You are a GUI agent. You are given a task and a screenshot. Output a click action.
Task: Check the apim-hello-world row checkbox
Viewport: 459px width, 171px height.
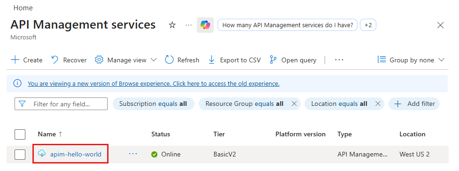click(x=20, y=154)
